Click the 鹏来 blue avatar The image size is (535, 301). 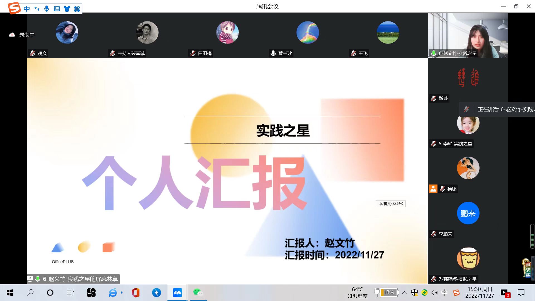pos(468,213)
